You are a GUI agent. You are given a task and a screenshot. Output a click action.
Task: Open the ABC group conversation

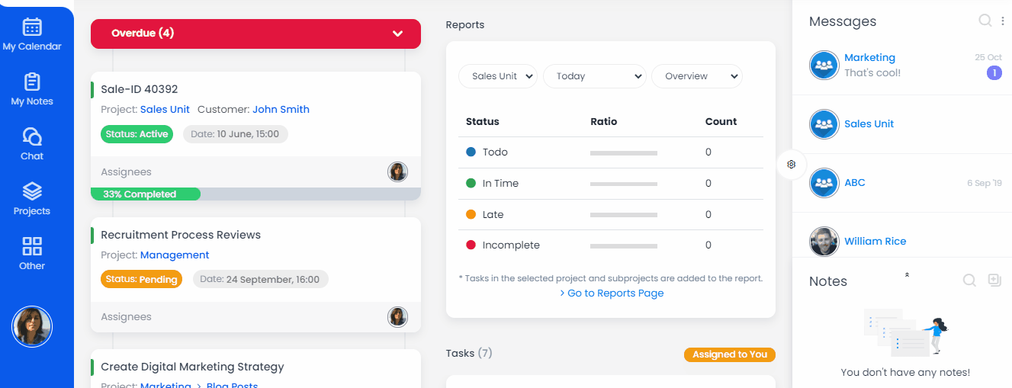[902, 183]
